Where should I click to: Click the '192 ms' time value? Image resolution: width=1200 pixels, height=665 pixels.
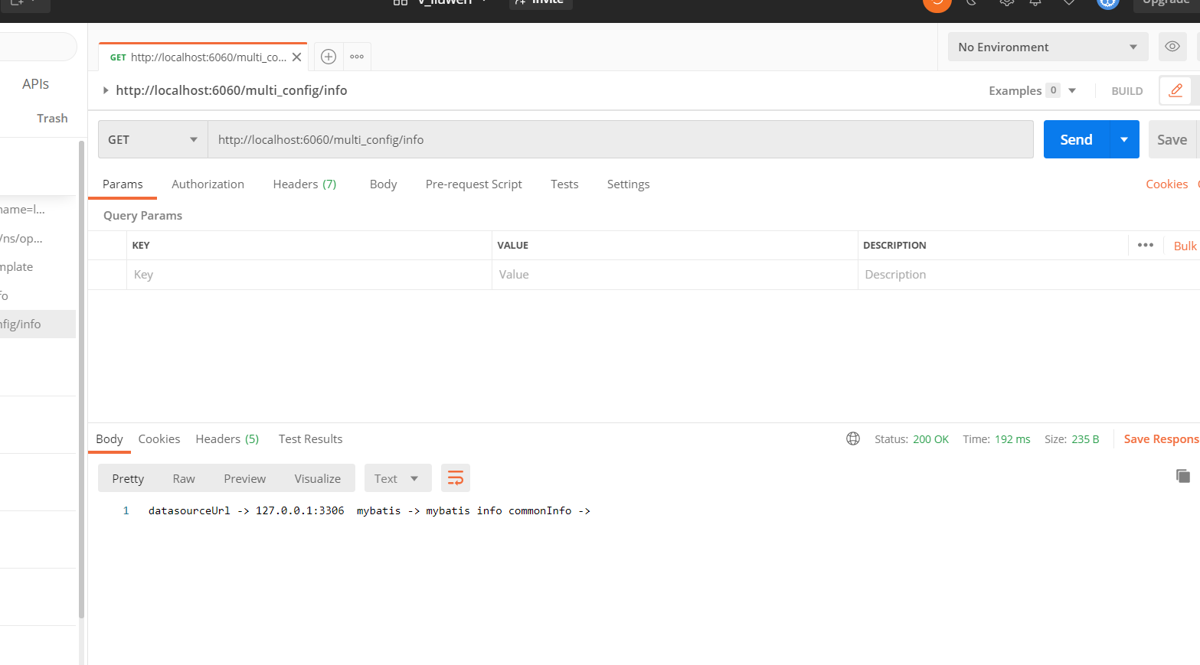tap(1012, 439)
